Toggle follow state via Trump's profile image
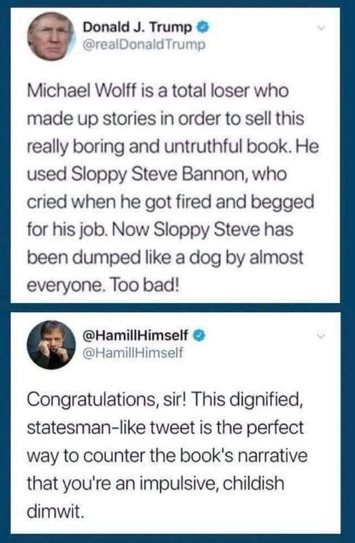The width and height of the screenshot is (355, 543). pyautogui.click(x=52, y=38)
